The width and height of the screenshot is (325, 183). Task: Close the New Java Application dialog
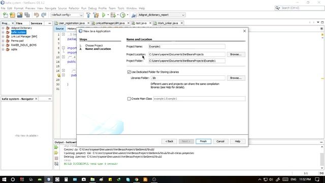click(245, 31)
